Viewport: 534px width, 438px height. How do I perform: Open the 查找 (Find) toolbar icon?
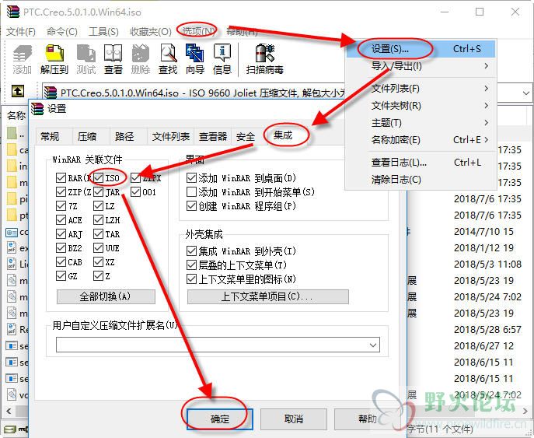click(168, 59)
